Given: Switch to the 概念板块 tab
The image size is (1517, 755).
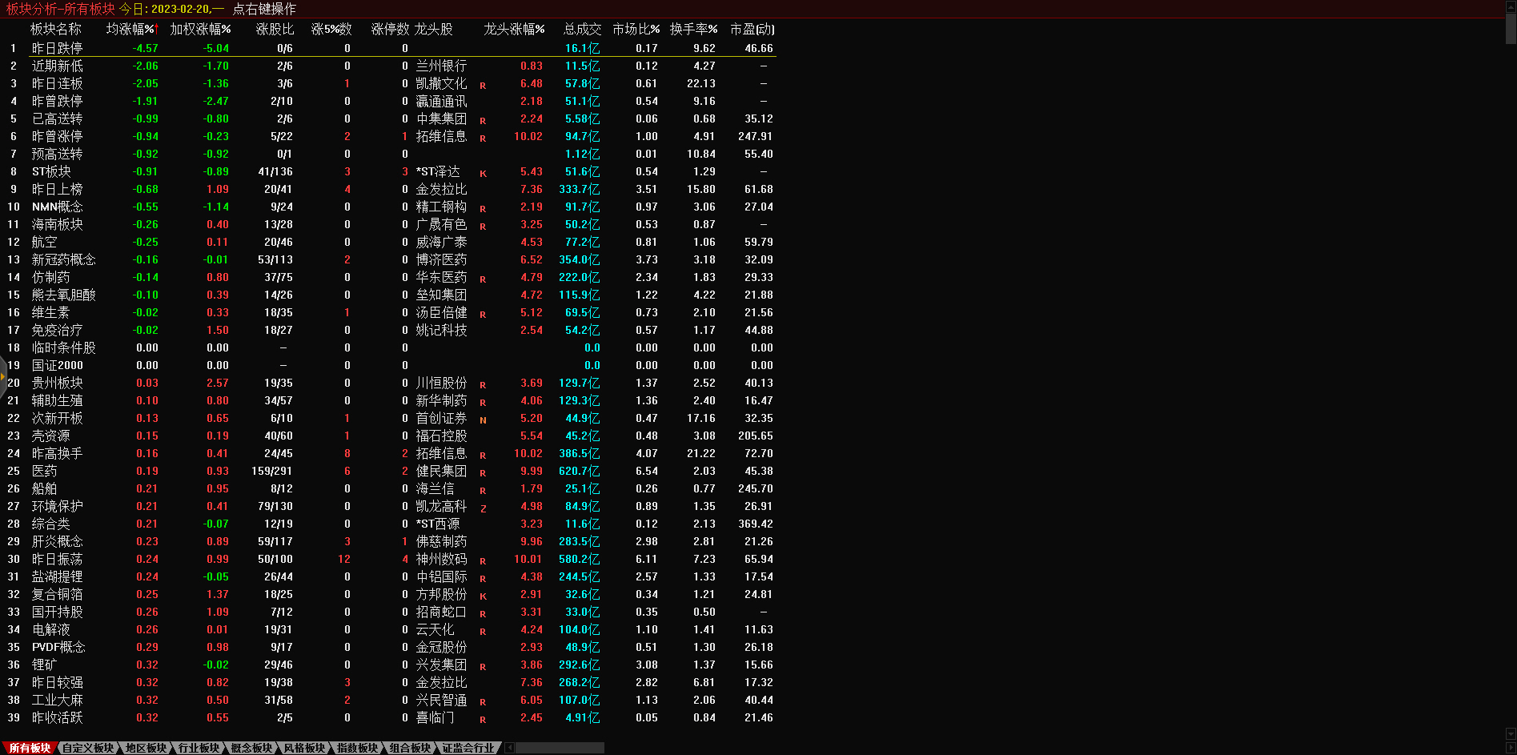Looking at the screenshot, I should coord(251,748).
